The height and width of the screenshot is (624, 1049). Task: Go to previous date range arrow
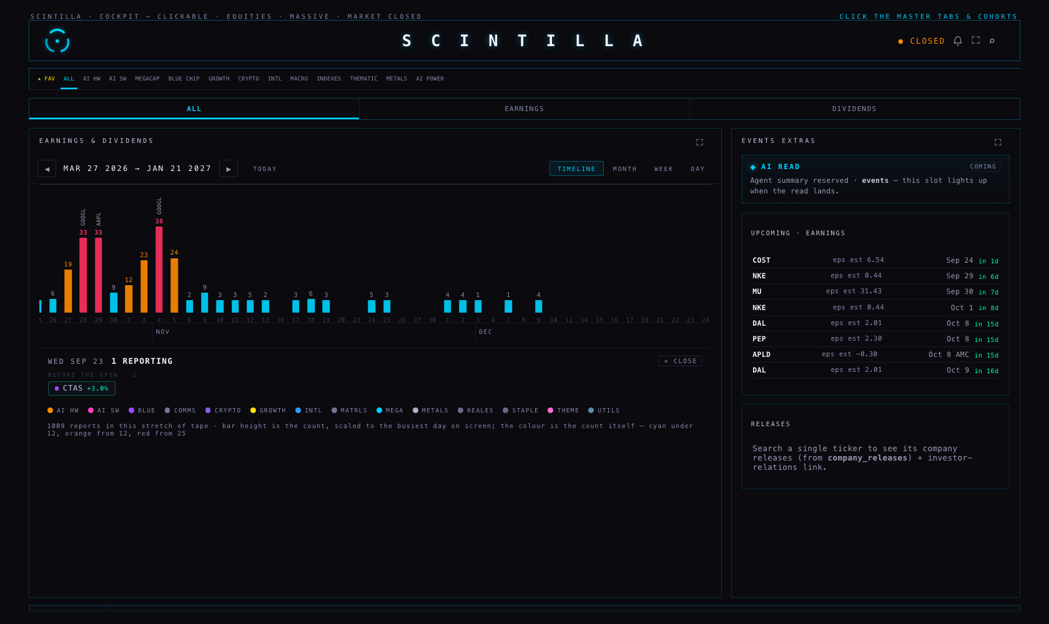47,168
